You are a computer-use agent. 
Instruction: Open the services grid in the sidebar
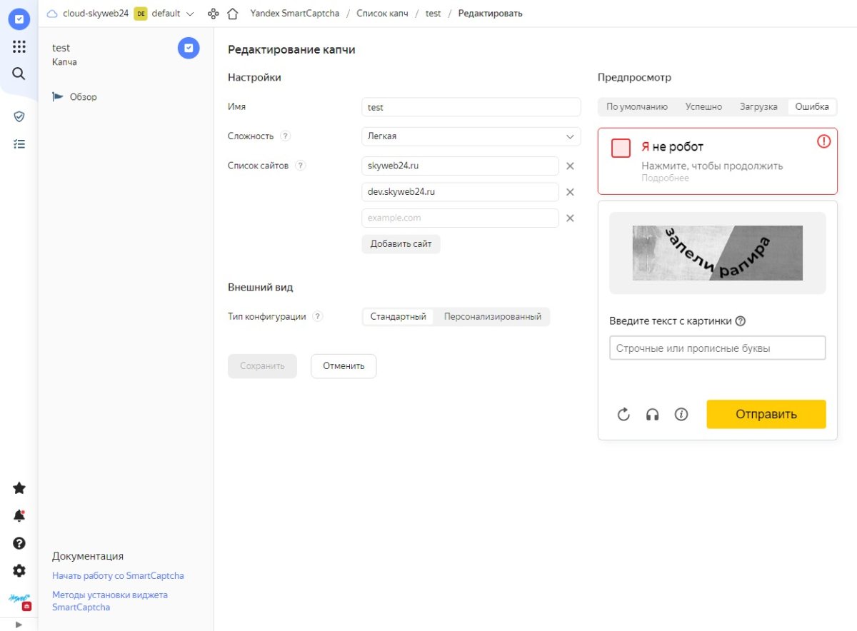[x=19, y=46]
